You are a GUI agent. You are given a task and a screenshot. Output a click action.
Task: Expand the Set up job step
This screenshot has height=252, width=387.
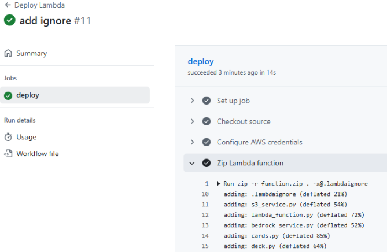click(x=192, y=101)
